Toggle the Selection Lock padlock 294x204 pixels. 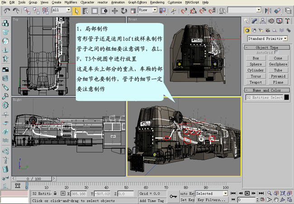click(x=55, y=193)
